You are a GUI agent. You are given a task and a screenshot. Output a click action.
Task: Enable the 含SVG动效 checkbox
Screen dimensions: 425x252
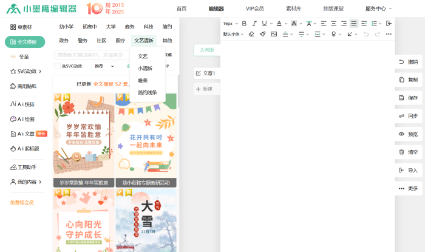point(58,66)
